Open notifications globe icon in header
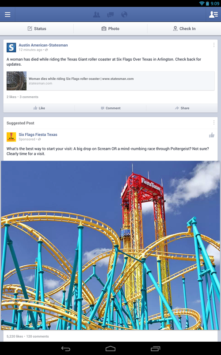The height and width of the screenshot is (355, 221). click(124, 15)
